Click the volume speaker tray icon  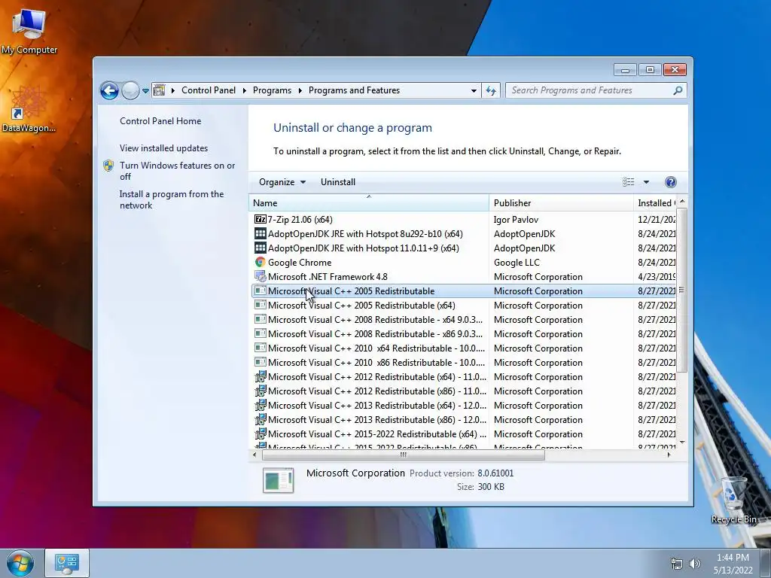pos(695,564)
